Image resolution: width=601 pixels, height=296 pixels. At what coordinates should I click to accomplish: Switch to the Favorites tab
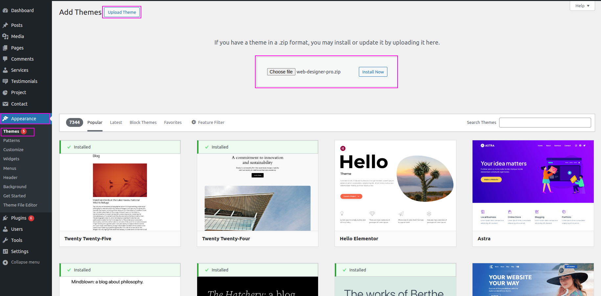pos(173,123)
